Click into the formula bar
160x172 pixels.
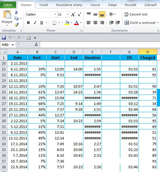(100, 45)
